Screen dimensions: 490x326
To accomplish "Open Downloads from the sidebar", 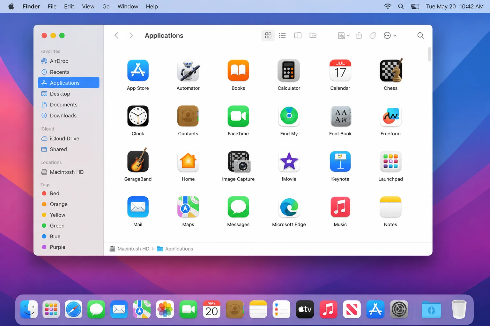I will tap(69, 116).
